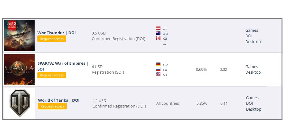The height and width of the screenshot is (122, 284).
Task: Click the War Thunder game thumbnail
Action: coord(19,35)
